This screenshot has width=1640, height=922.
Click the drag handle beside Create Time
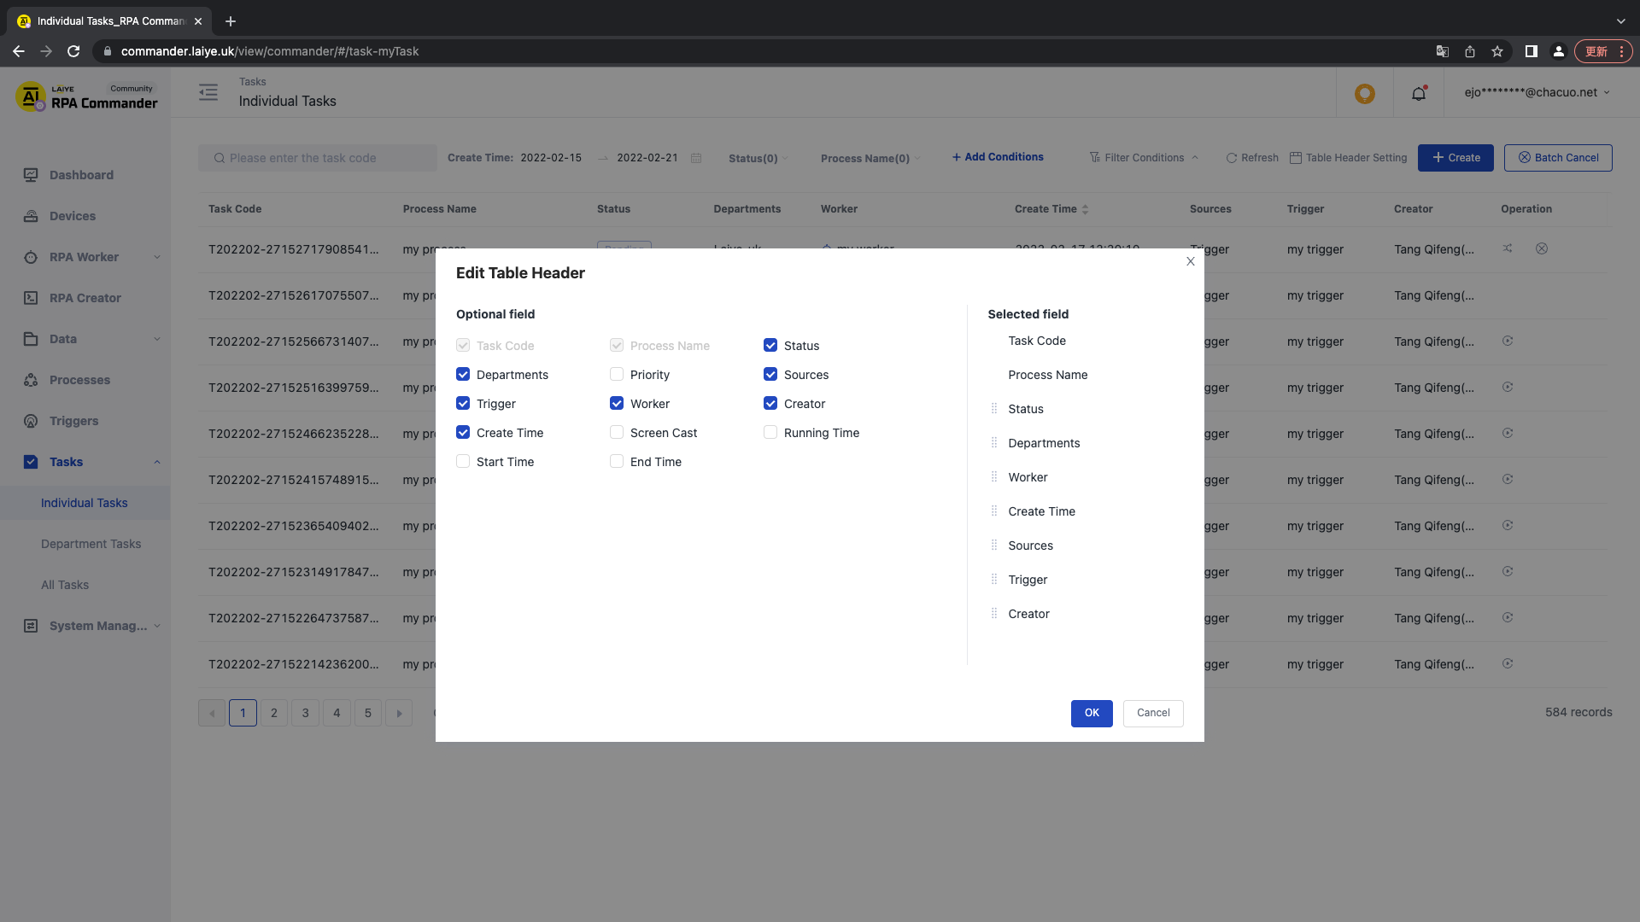(994, 511)
